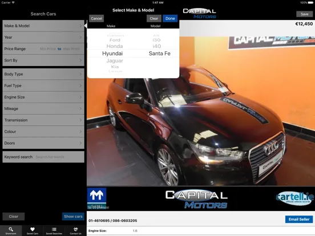315x236 pixels.
Task: Open the Saved Searches list tab
Action: coord(54,230)
